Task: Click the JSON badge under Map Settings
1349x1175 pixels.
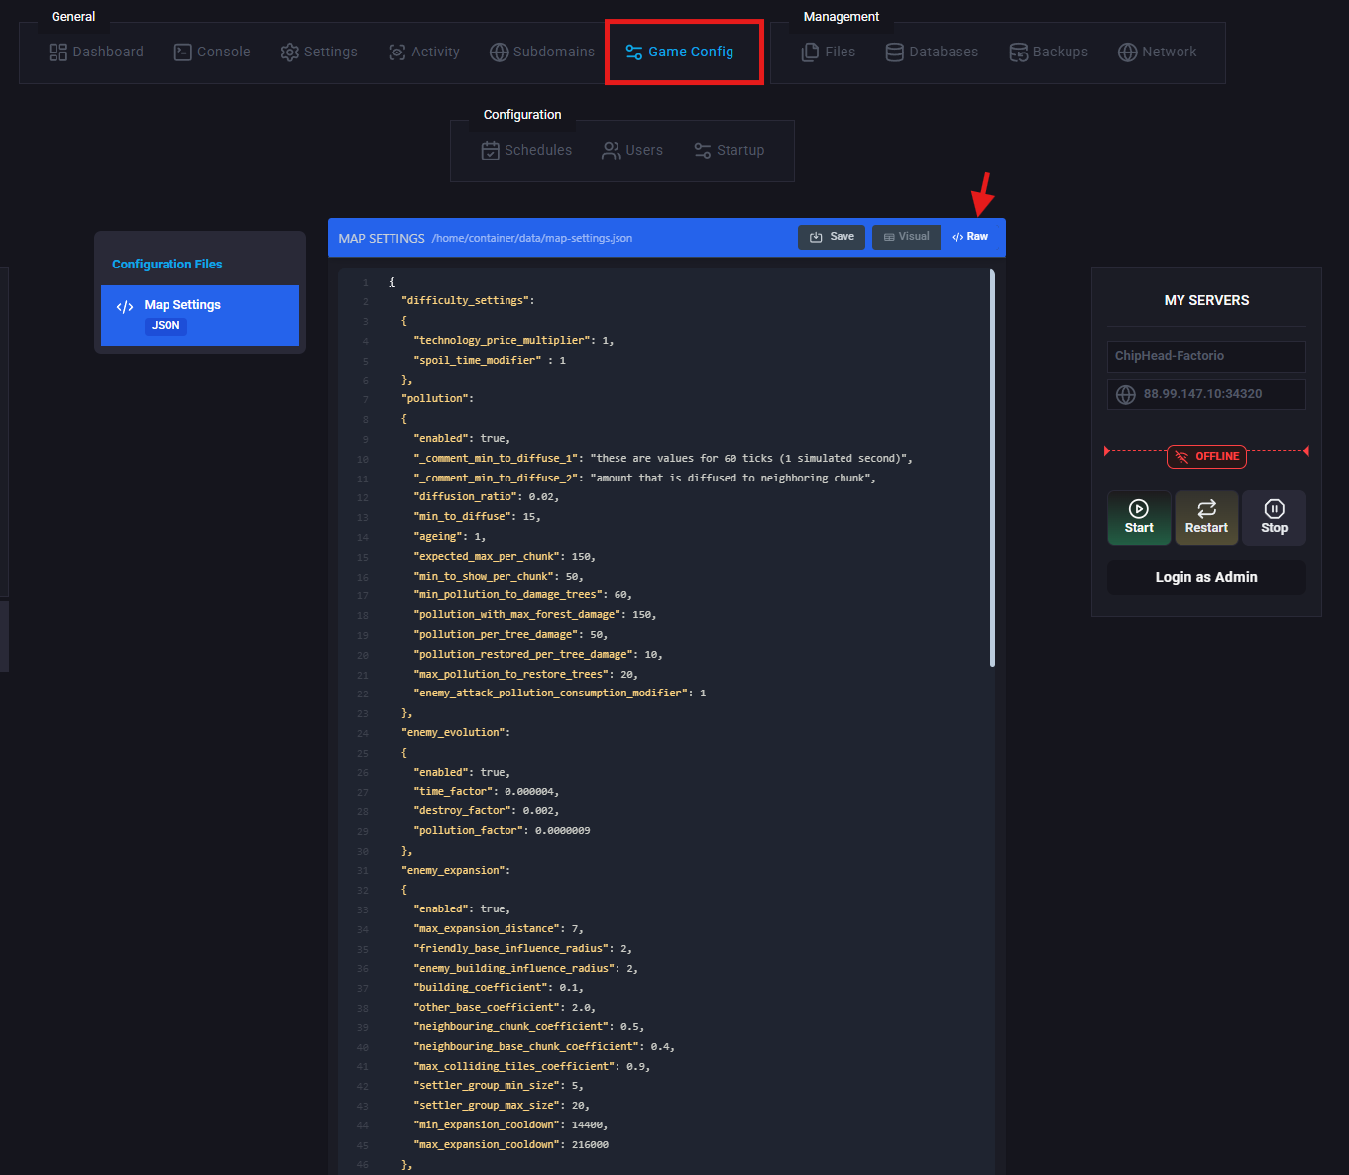Action: pyautogui.click(x=166, y=326)
